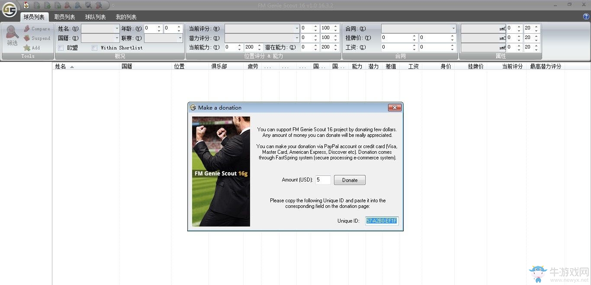Click the 年龄 minimum value field
This screenshot has width=591, height=285.
[150, 28]
